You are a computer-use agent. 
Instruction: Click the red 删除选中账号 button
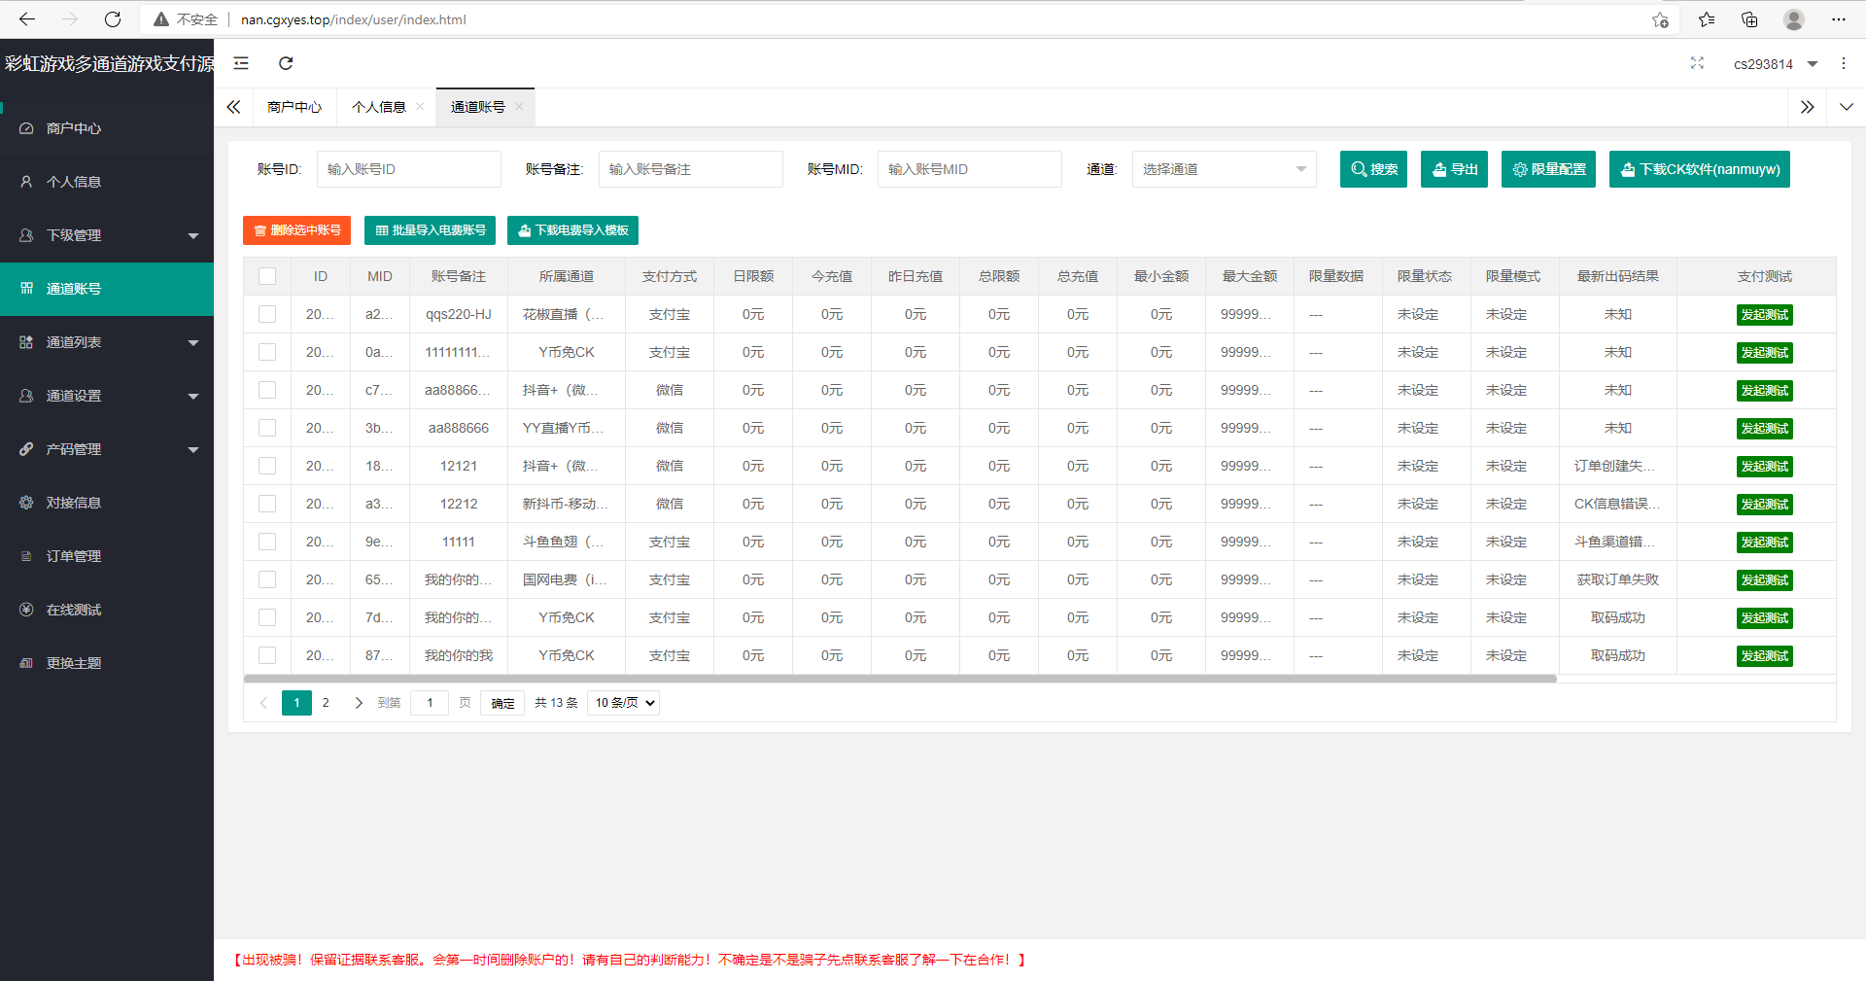point(296,230)
